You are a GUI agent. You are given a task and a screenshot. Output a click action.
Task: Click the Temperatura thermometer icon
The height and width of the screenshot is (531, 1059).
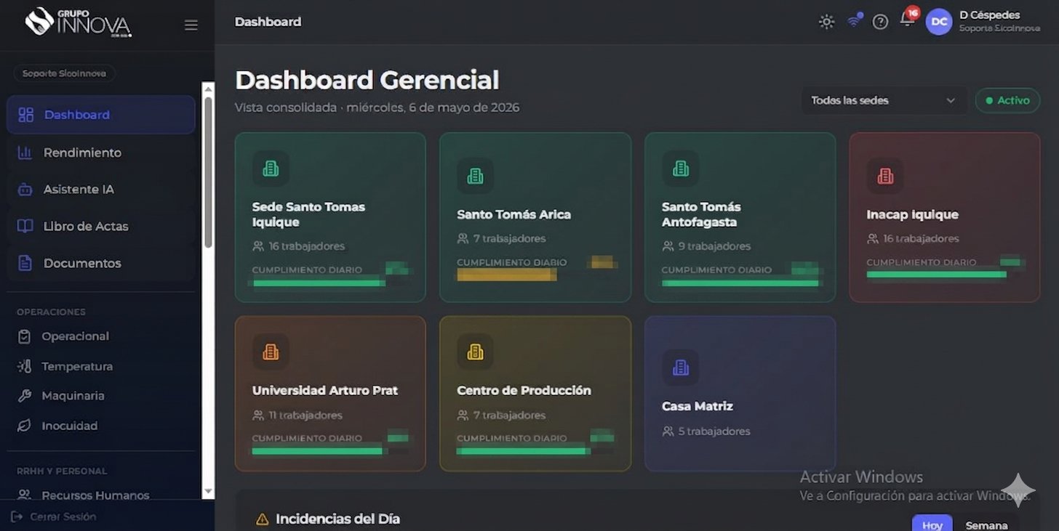(x=24, y=366)
